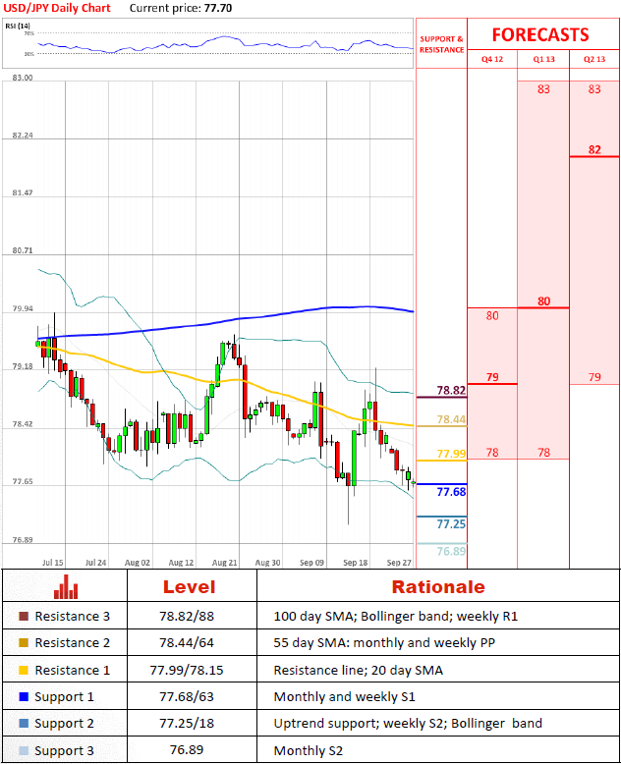This screenshot has width=621, height=764.
Task: Click the 83 value in Q1 13 column
Action: coord(543,89)
